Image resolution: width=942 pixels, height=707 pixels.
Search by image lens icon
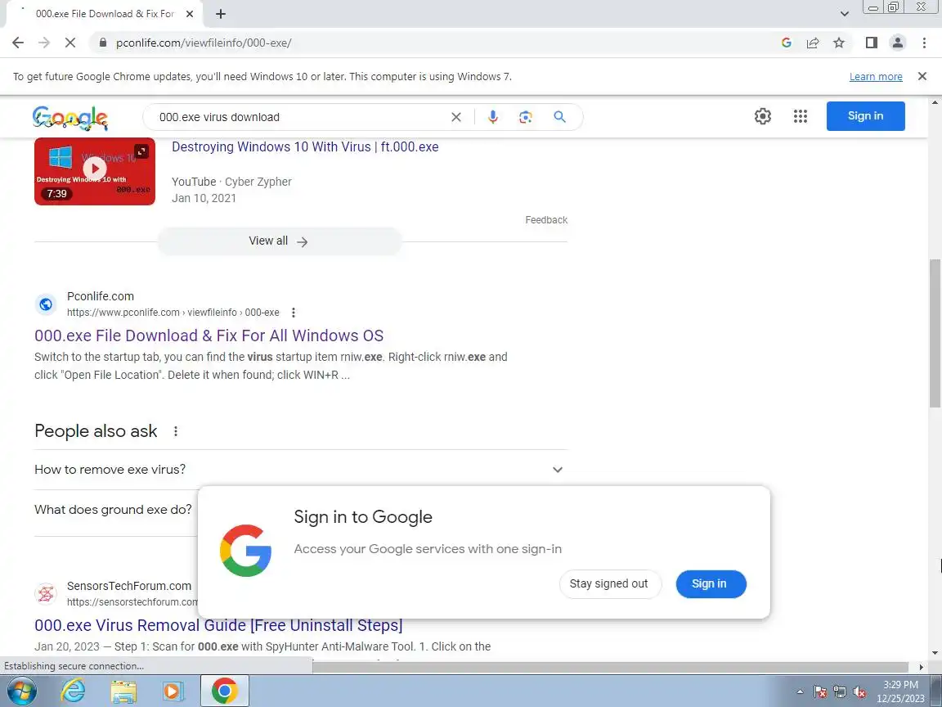click(526, 117)
